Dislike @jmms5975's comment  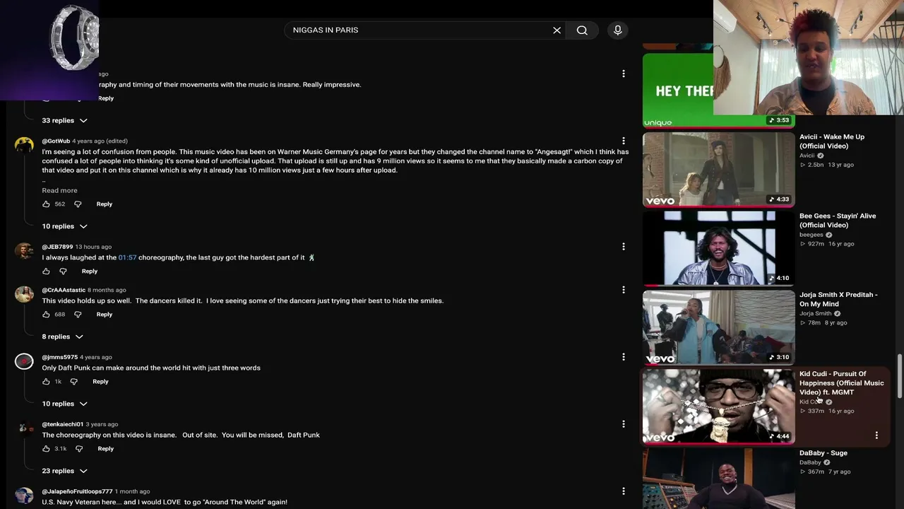[73, 382]
